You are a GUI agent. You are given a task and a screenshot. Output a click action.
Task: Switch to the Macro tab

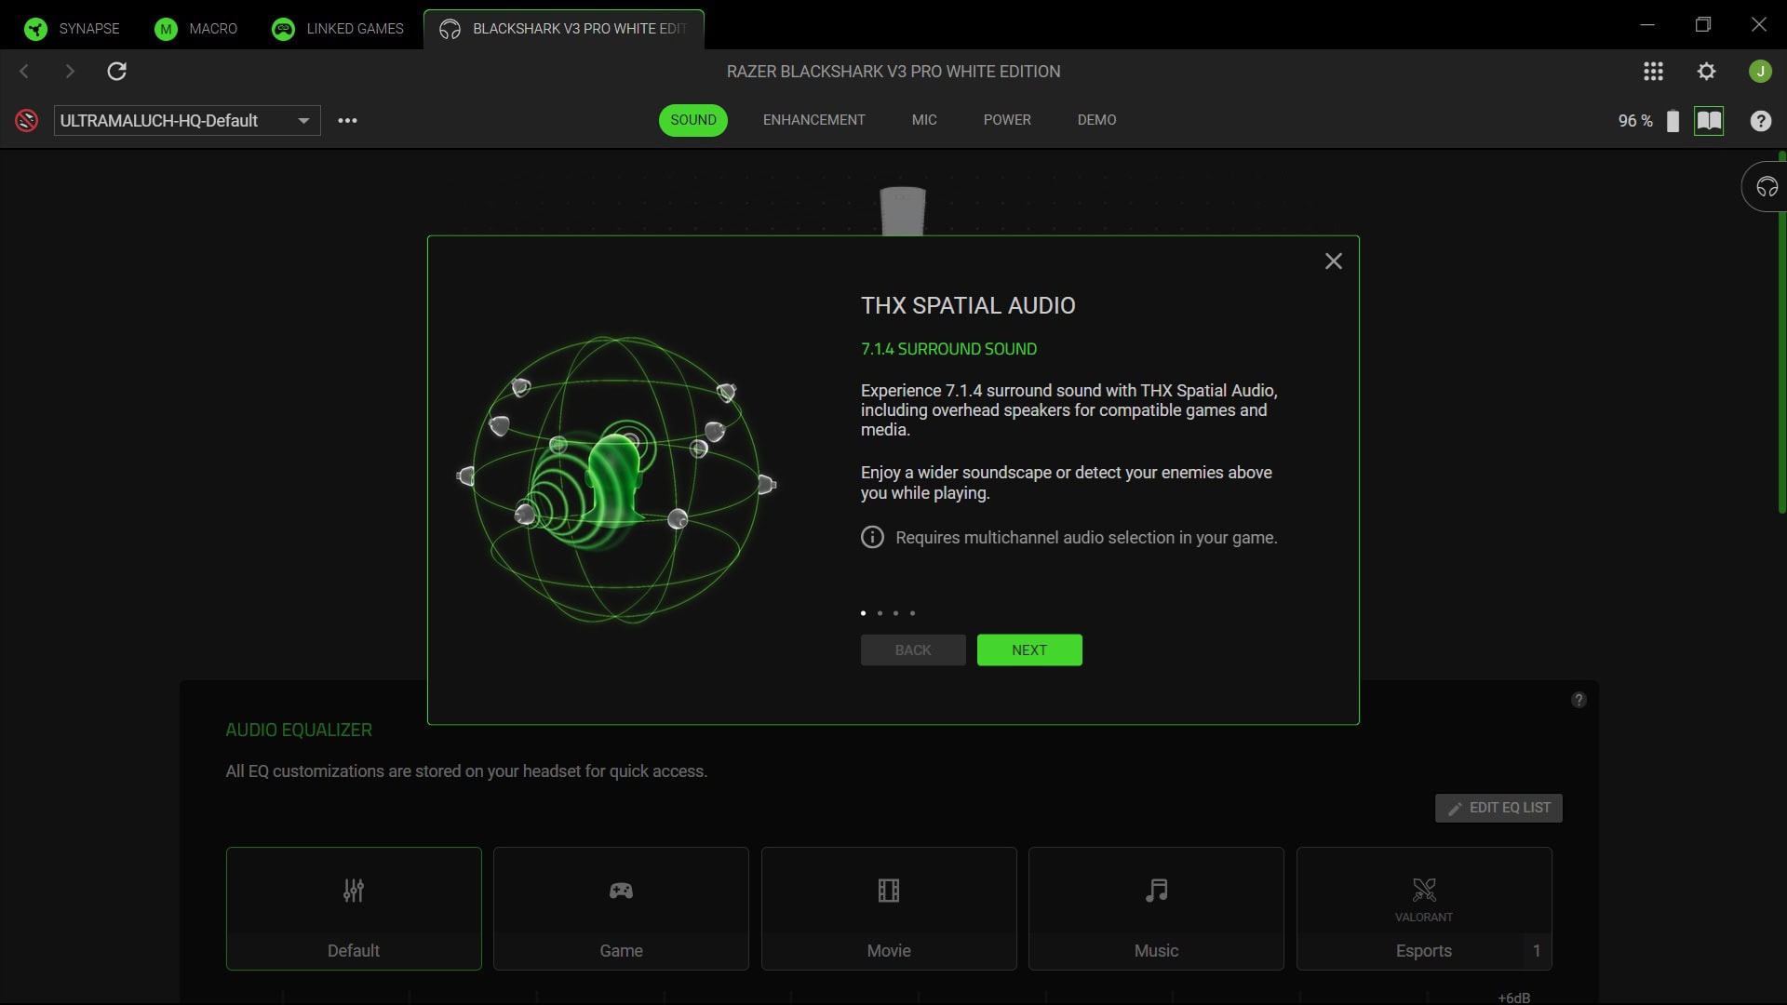[196, 29]
